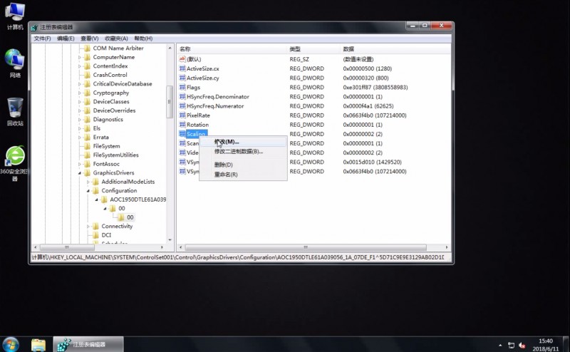570x352 pixels.
Task: Show hidden tray icons arrow
Action: pos(500,345)
